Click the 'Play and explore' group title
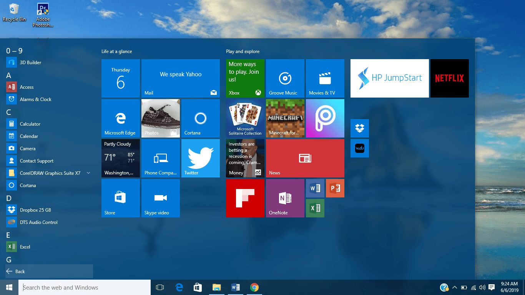This screenshot has width=525, height=295. (x=243, y=51)
